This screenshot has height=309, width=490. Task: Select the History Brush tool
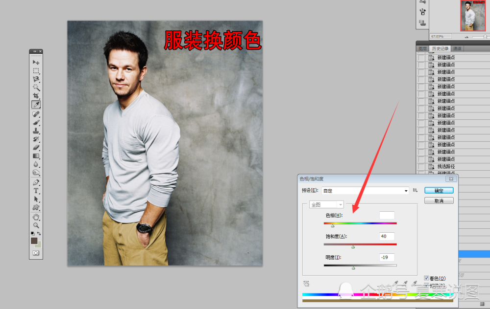36,139
